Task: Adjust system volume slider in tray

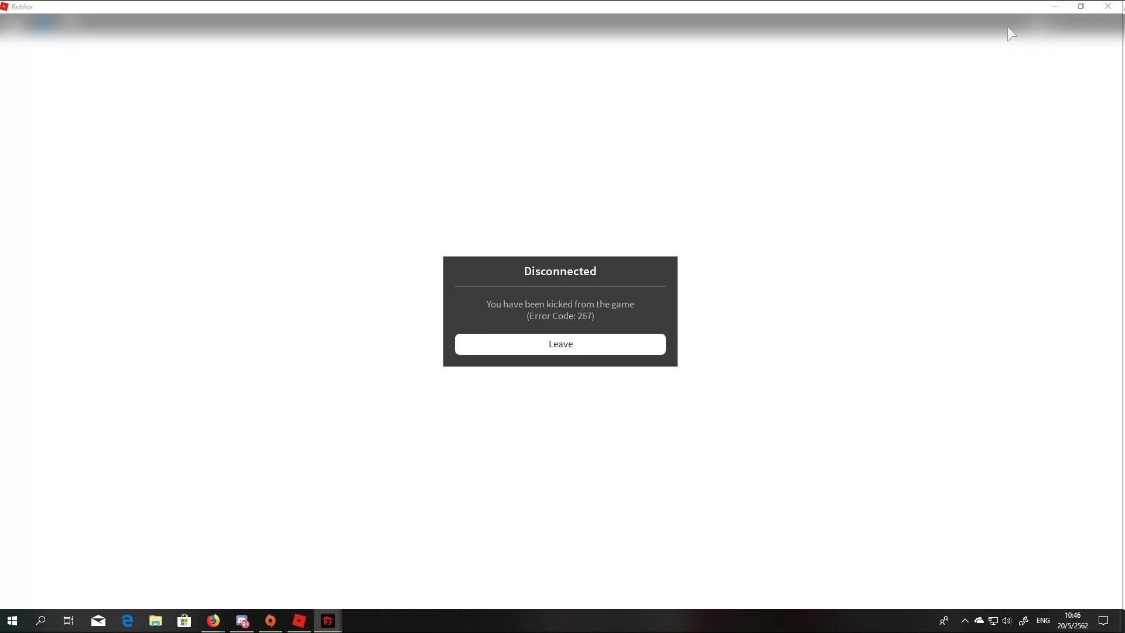Action: click(x=1007, y=621)
